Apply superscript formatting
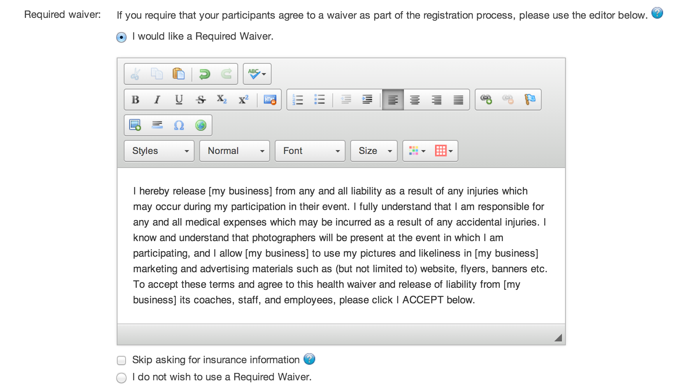The width and height of the screenshot is (688, 392). (244, 100)
